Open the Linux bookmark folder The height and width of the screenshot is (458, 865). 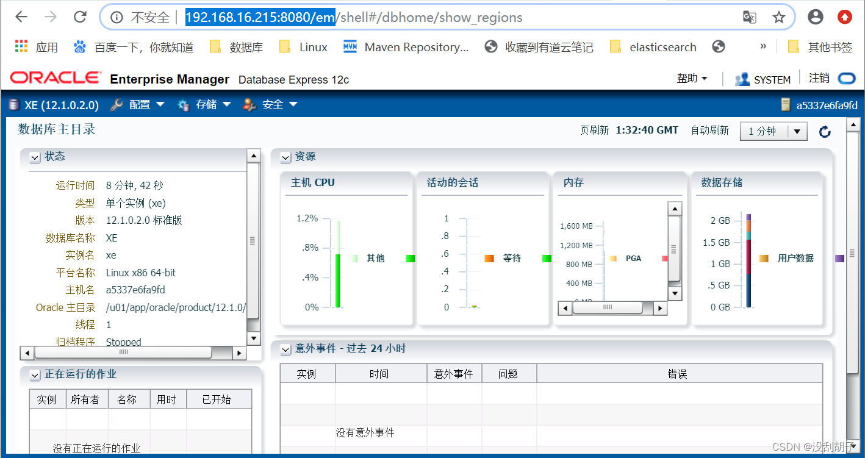point(303,47)
